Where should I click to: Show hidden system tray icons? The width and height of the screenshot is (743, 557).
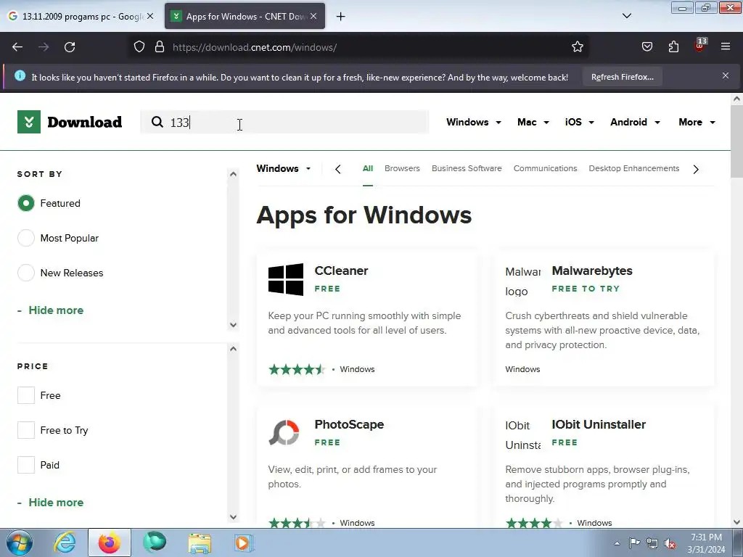617,544
